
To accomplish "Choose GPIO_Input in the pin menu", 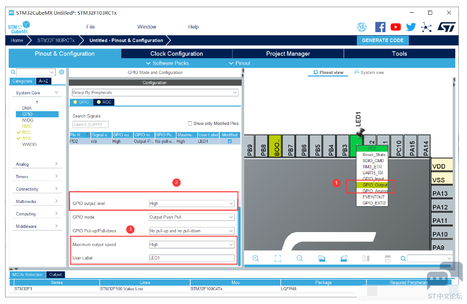I will tap(372, 179).
